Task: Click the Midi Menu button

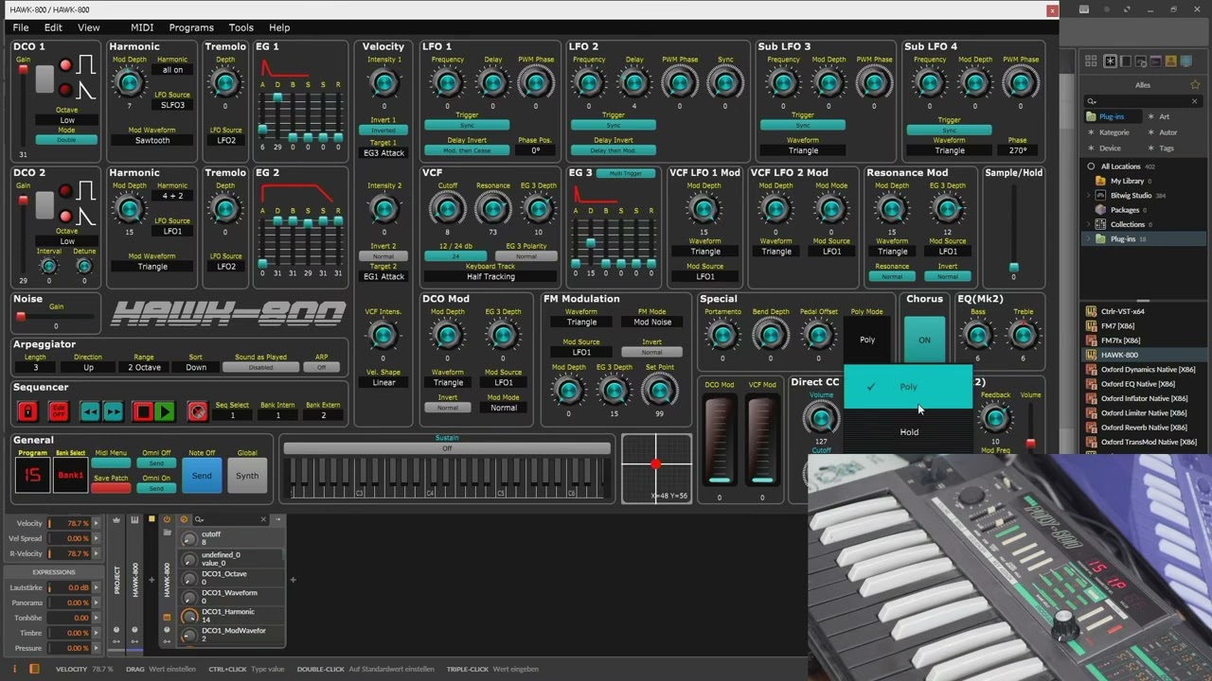Action: 111,463
